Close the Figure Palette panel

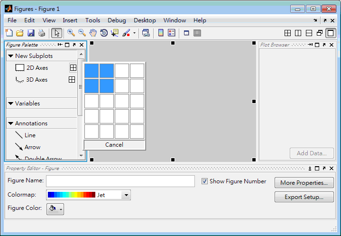[82, 45]
